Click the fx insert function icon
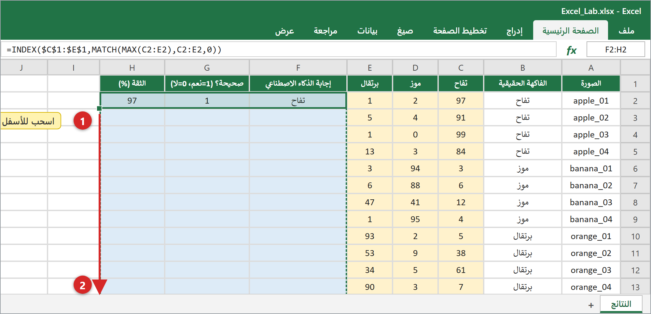The height and width of the screenshot is (314, 651). point(571,50)
